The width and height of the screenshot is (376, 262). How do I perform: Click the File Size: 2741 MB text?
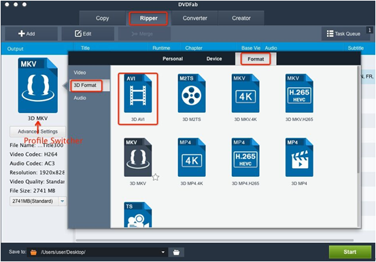click(x=33, y=191)
